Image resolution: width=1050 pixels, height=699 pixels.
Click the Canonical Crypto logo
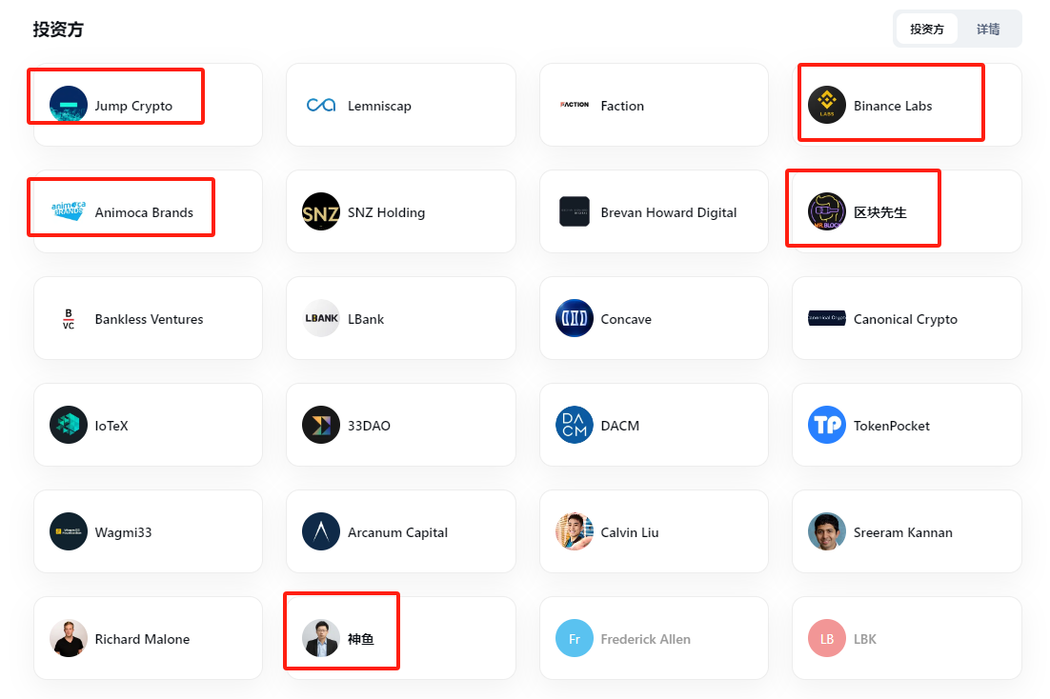(x=826, y=318)
